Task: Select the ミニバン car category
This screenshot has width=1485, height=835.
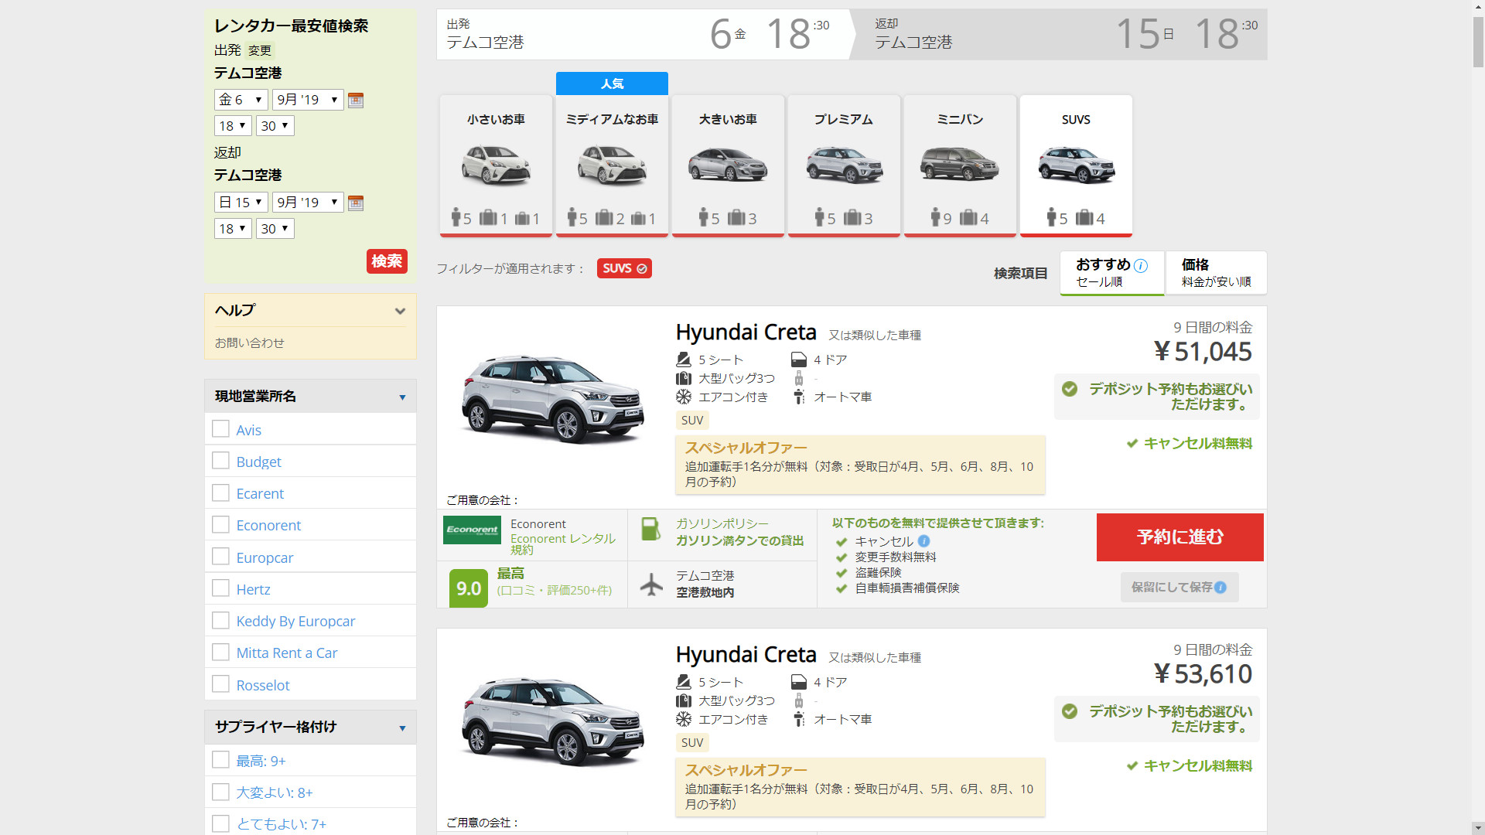Action: (959, 165)
